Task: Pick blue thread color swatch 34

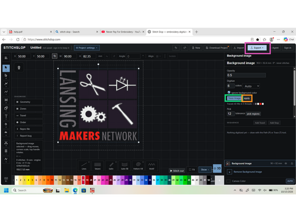Action: (146, 180)
